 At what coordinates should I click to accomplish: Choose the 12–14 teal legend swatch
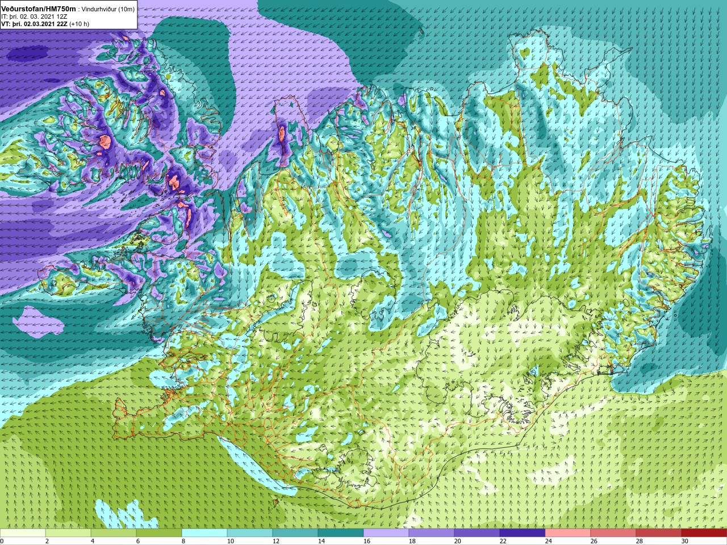coord(295,533)
